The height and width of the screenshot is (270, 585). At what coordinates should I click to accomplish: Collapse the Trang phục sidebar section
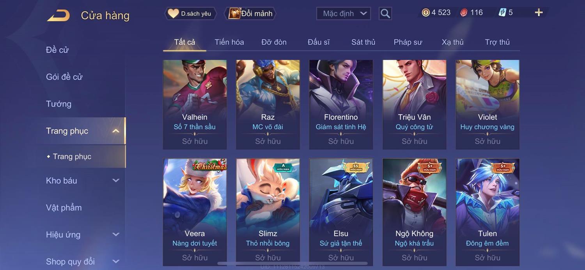116,131
